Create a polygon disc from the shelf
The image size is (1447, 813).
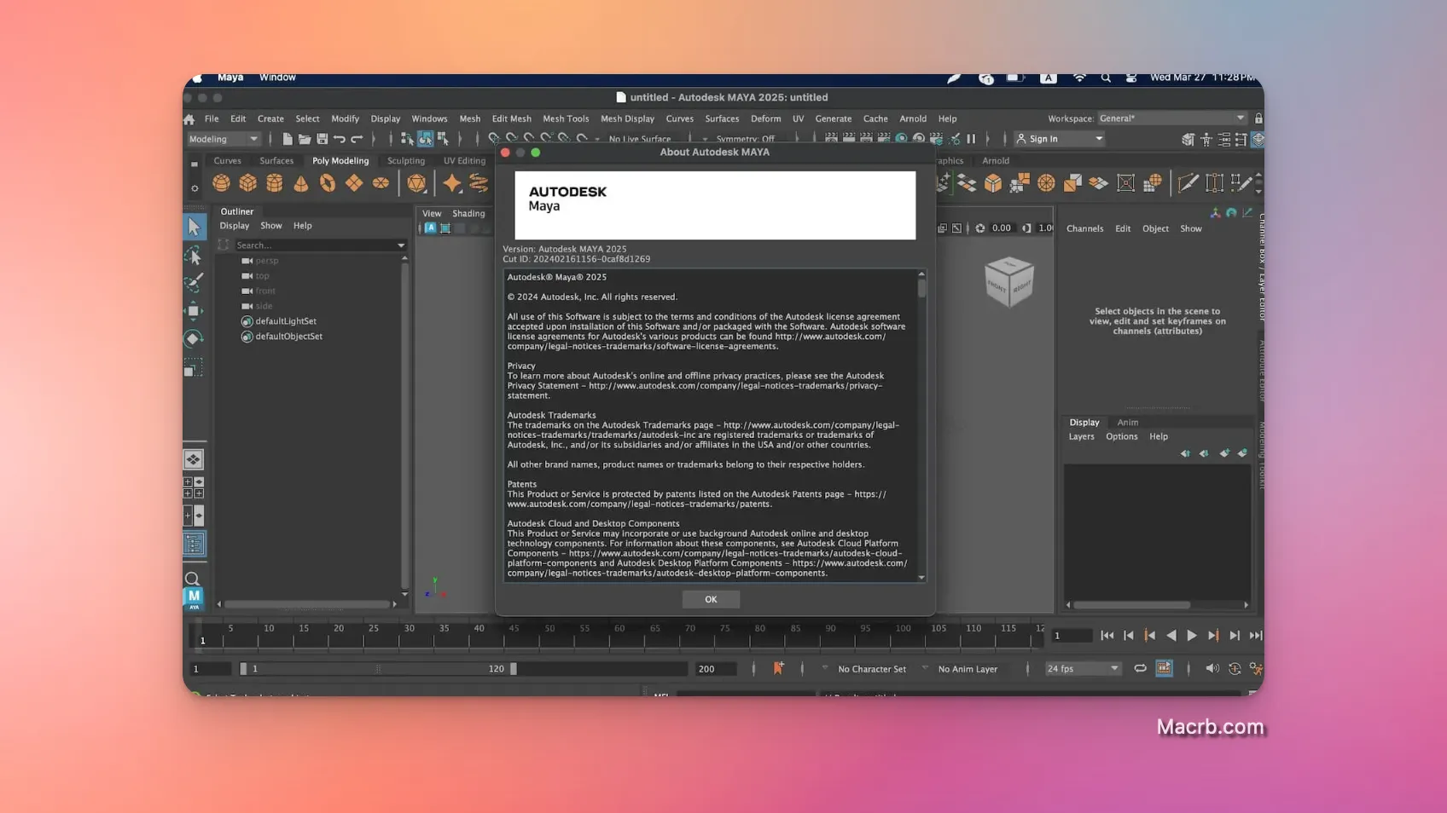381,183
